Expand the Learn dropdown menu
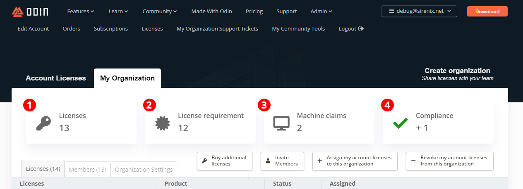This screenshot has width=523, height=189. [118, 12]
